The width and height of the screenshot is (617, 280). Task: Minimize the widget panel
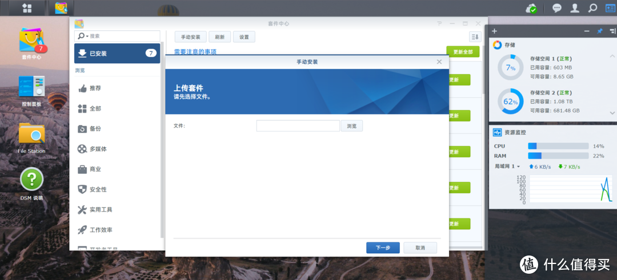pyautogui.click(x=587, y=31)
